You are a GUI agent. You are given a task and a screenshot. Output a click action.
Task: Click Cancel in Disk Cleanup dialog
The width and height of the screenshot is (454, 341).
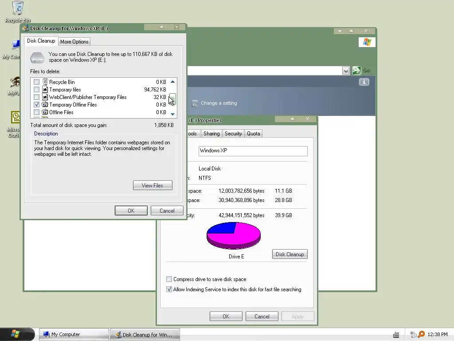coord(167,211)
